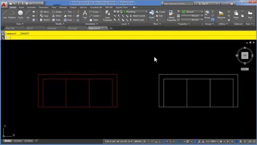
Task: Expand the Block panel
Action: [157, 24]
